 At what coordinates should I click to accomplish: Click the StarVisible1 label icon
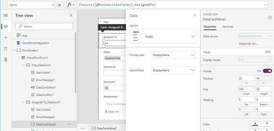33,73
